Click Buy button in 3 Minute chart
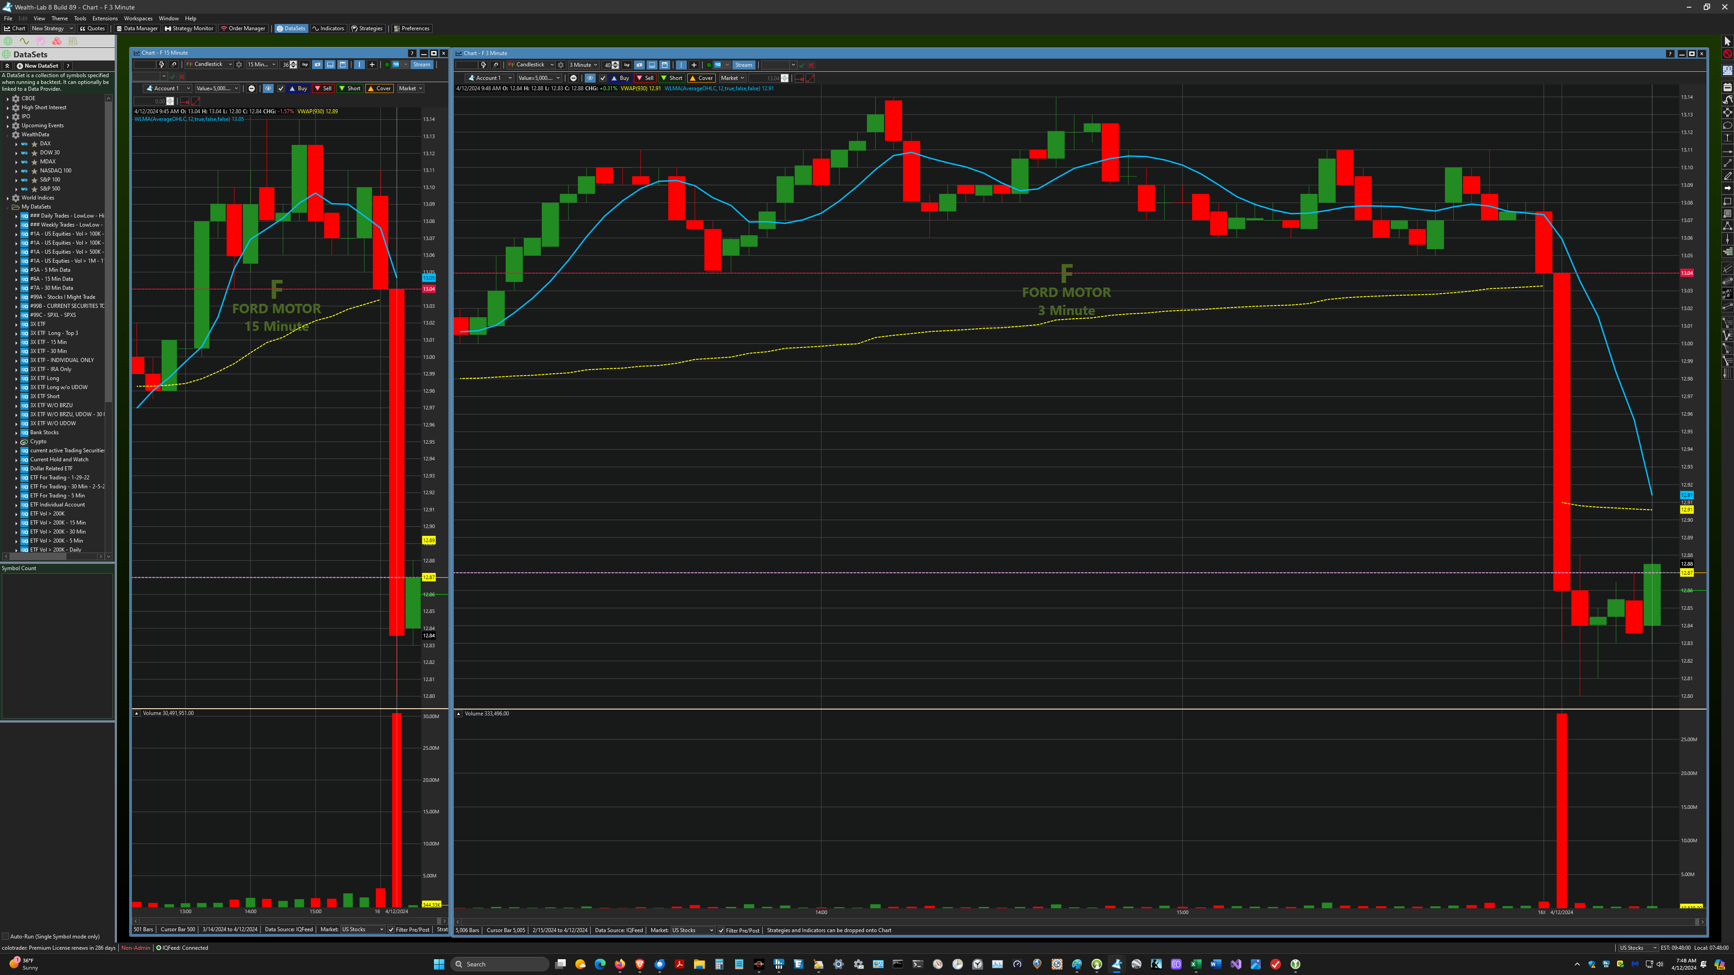This screenshot has height=975, width=1734. [x=620, y=78]
